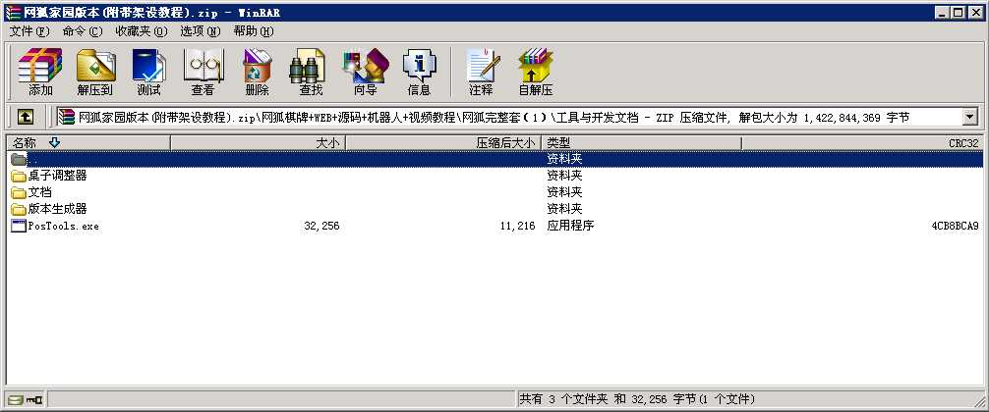Select the 桌子调整器 folder icon
Image resolution: width=989 pixels, height=412 pixels.
[19, 177]
